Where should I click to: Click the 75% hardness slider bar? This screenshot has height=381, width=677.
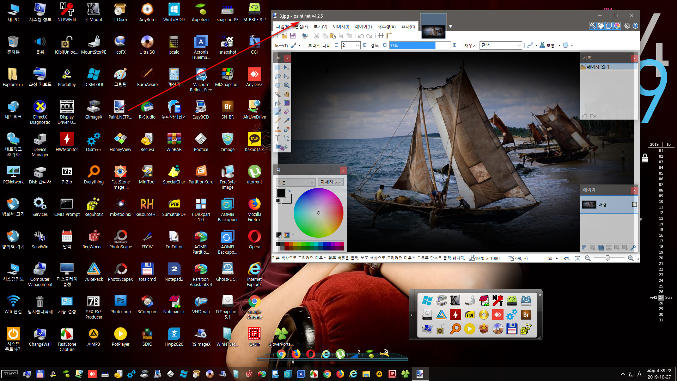(x=420, y=46)
